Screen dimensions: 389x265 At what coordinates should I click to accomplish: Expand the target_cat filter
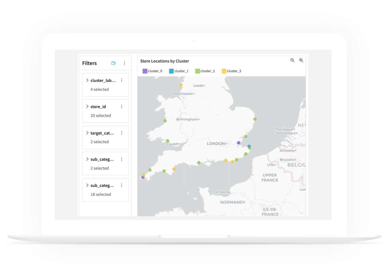pyautogui.click(x=87, y=133)
